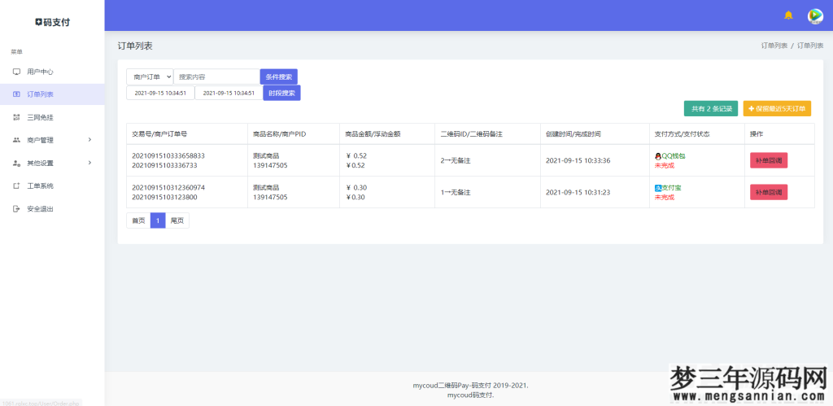Viewport: 833px width, 406px height.
Task: Click the Alipay 支付宝 payment icon
Action: [657, 188]
